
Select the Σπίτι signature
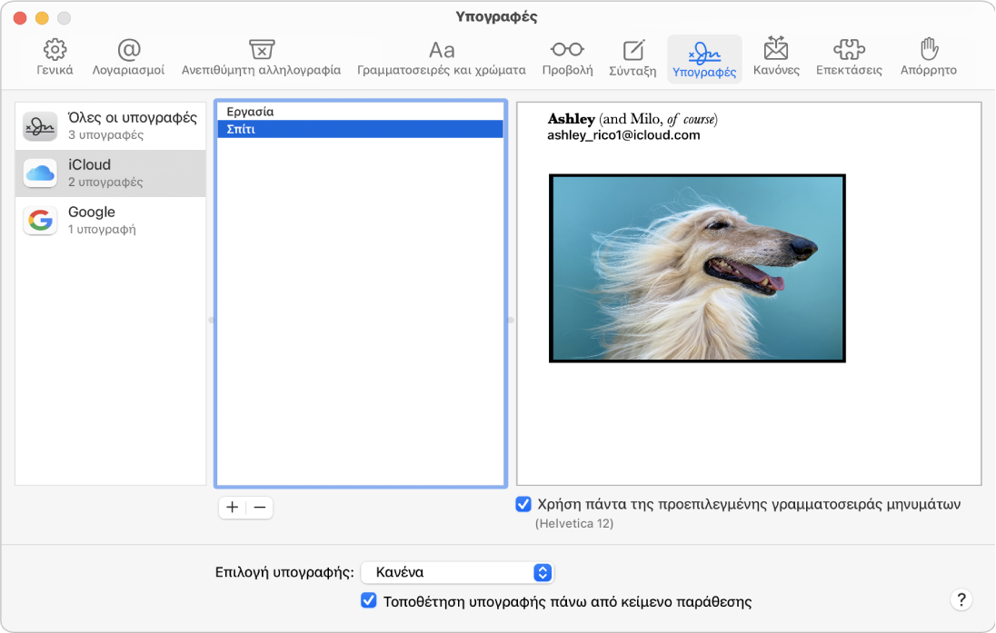coord(360,129)
